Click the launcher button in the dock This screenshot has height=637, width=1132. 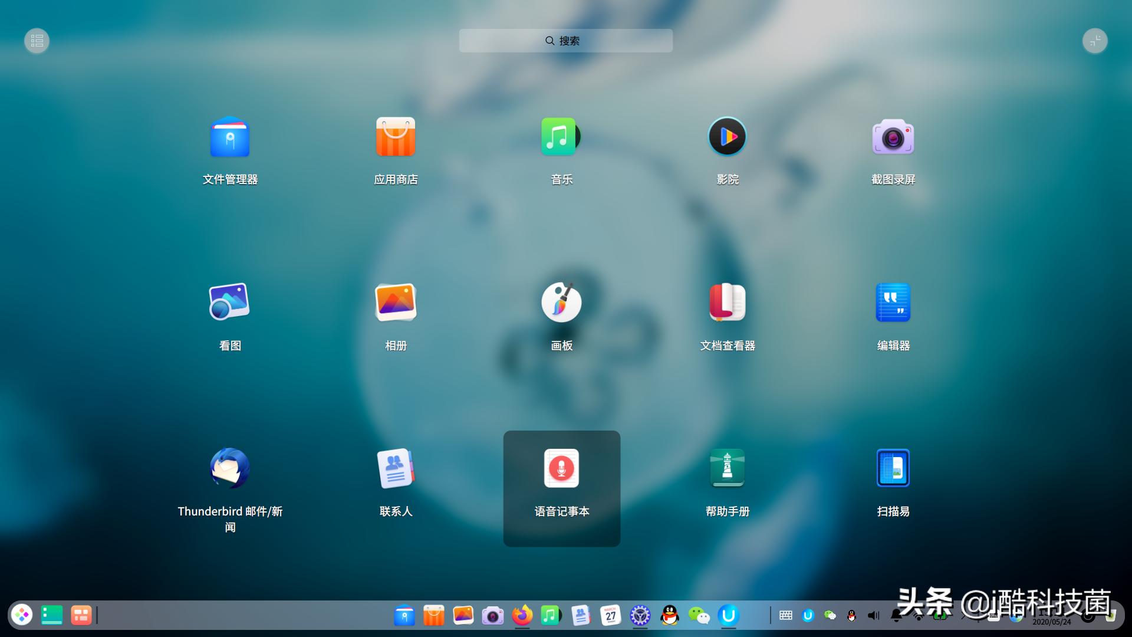tap(22, 615)
